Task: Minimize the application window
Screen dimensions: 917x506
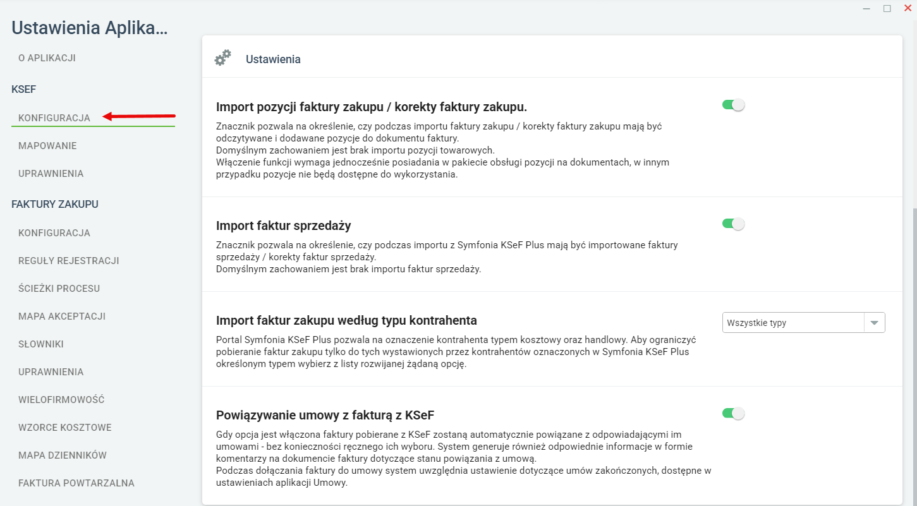Action: click(x=866, y=8)
